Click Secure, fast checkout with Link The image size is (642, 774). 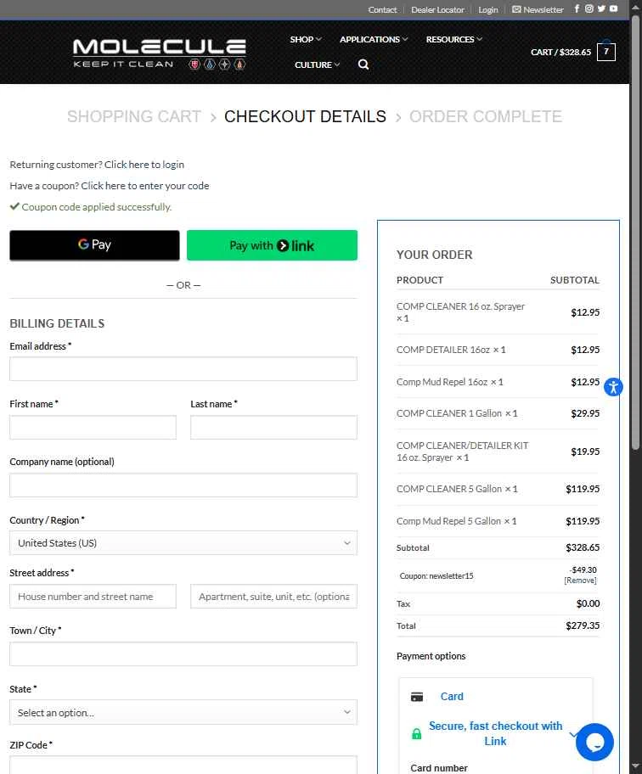point(495,733)
